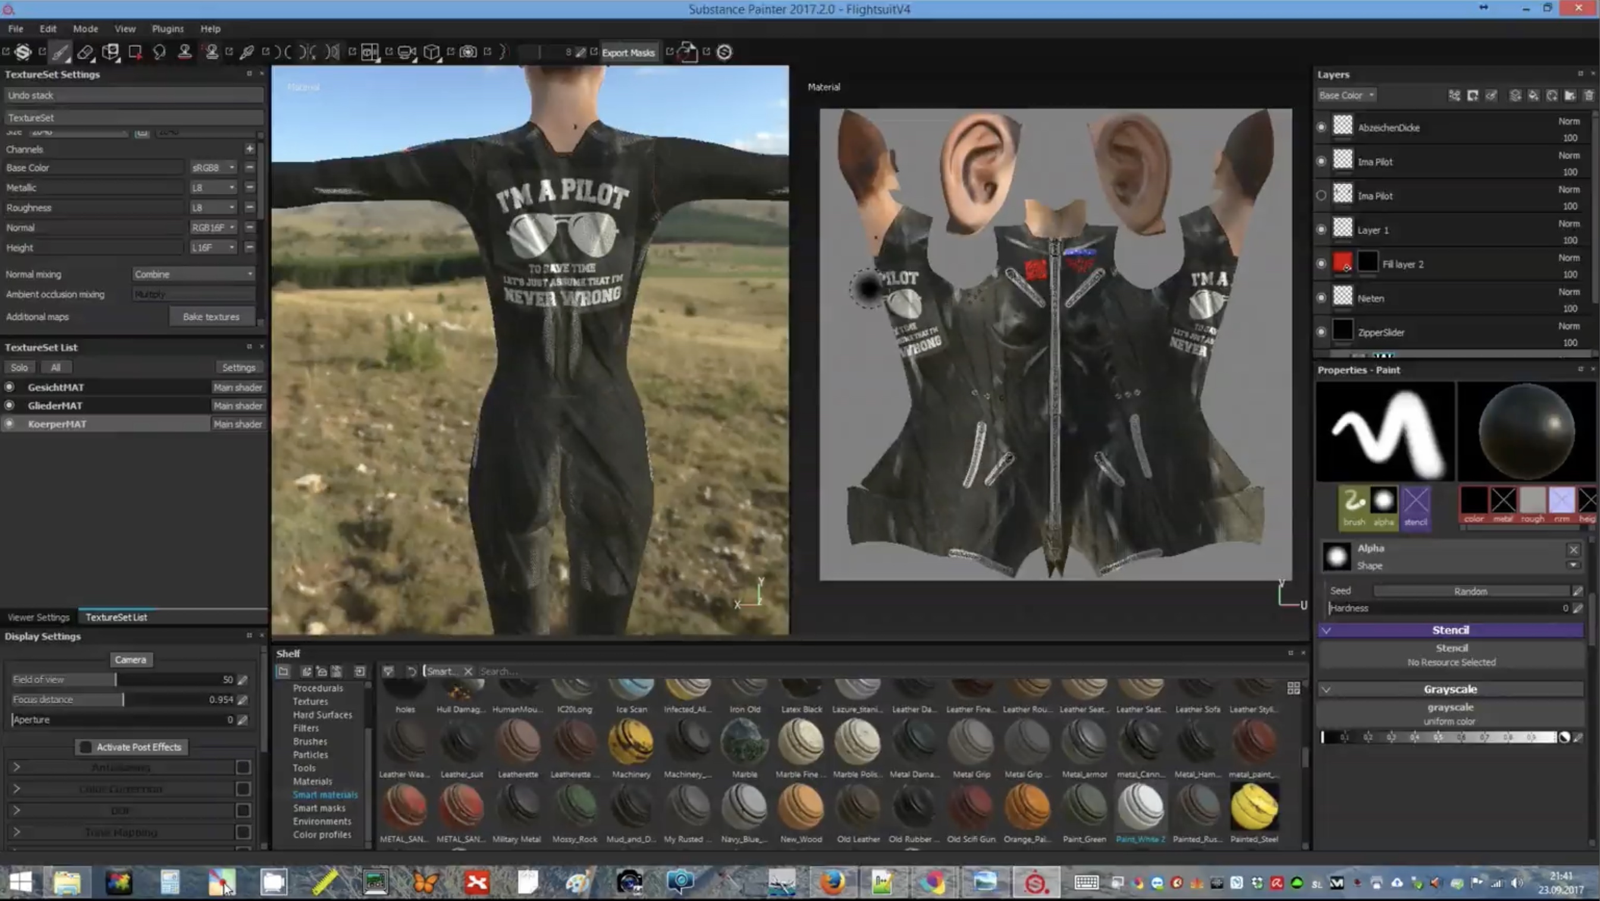Open the Normal mixing Combine dropdown
The image size is (1600, 901).
(193, 273)
